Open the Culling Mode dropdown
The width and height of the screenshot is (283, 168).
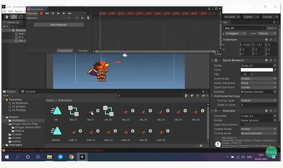258,133
